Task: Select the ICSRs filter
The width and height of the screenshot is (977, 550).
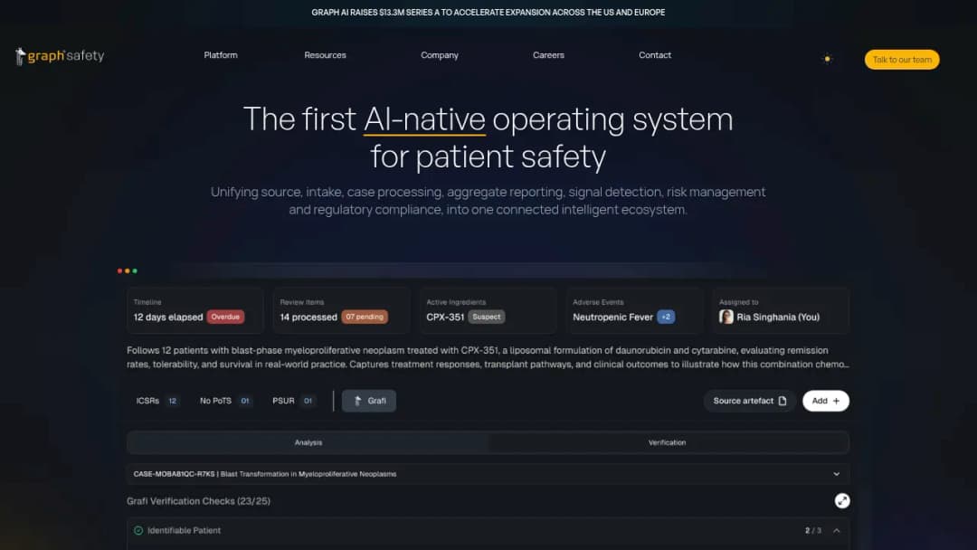Action: click(x=157, y=401)
